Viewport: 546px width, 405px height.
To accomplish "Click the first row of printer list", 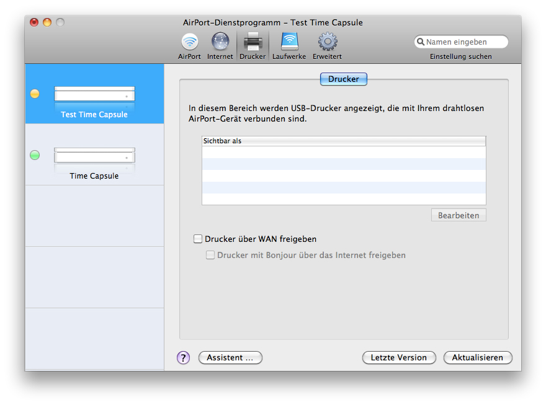I will (x=344, y=152).
